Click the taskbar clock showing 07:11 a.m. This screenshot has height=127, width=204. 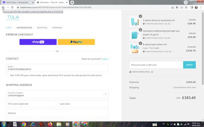click(x=196, y=124)
